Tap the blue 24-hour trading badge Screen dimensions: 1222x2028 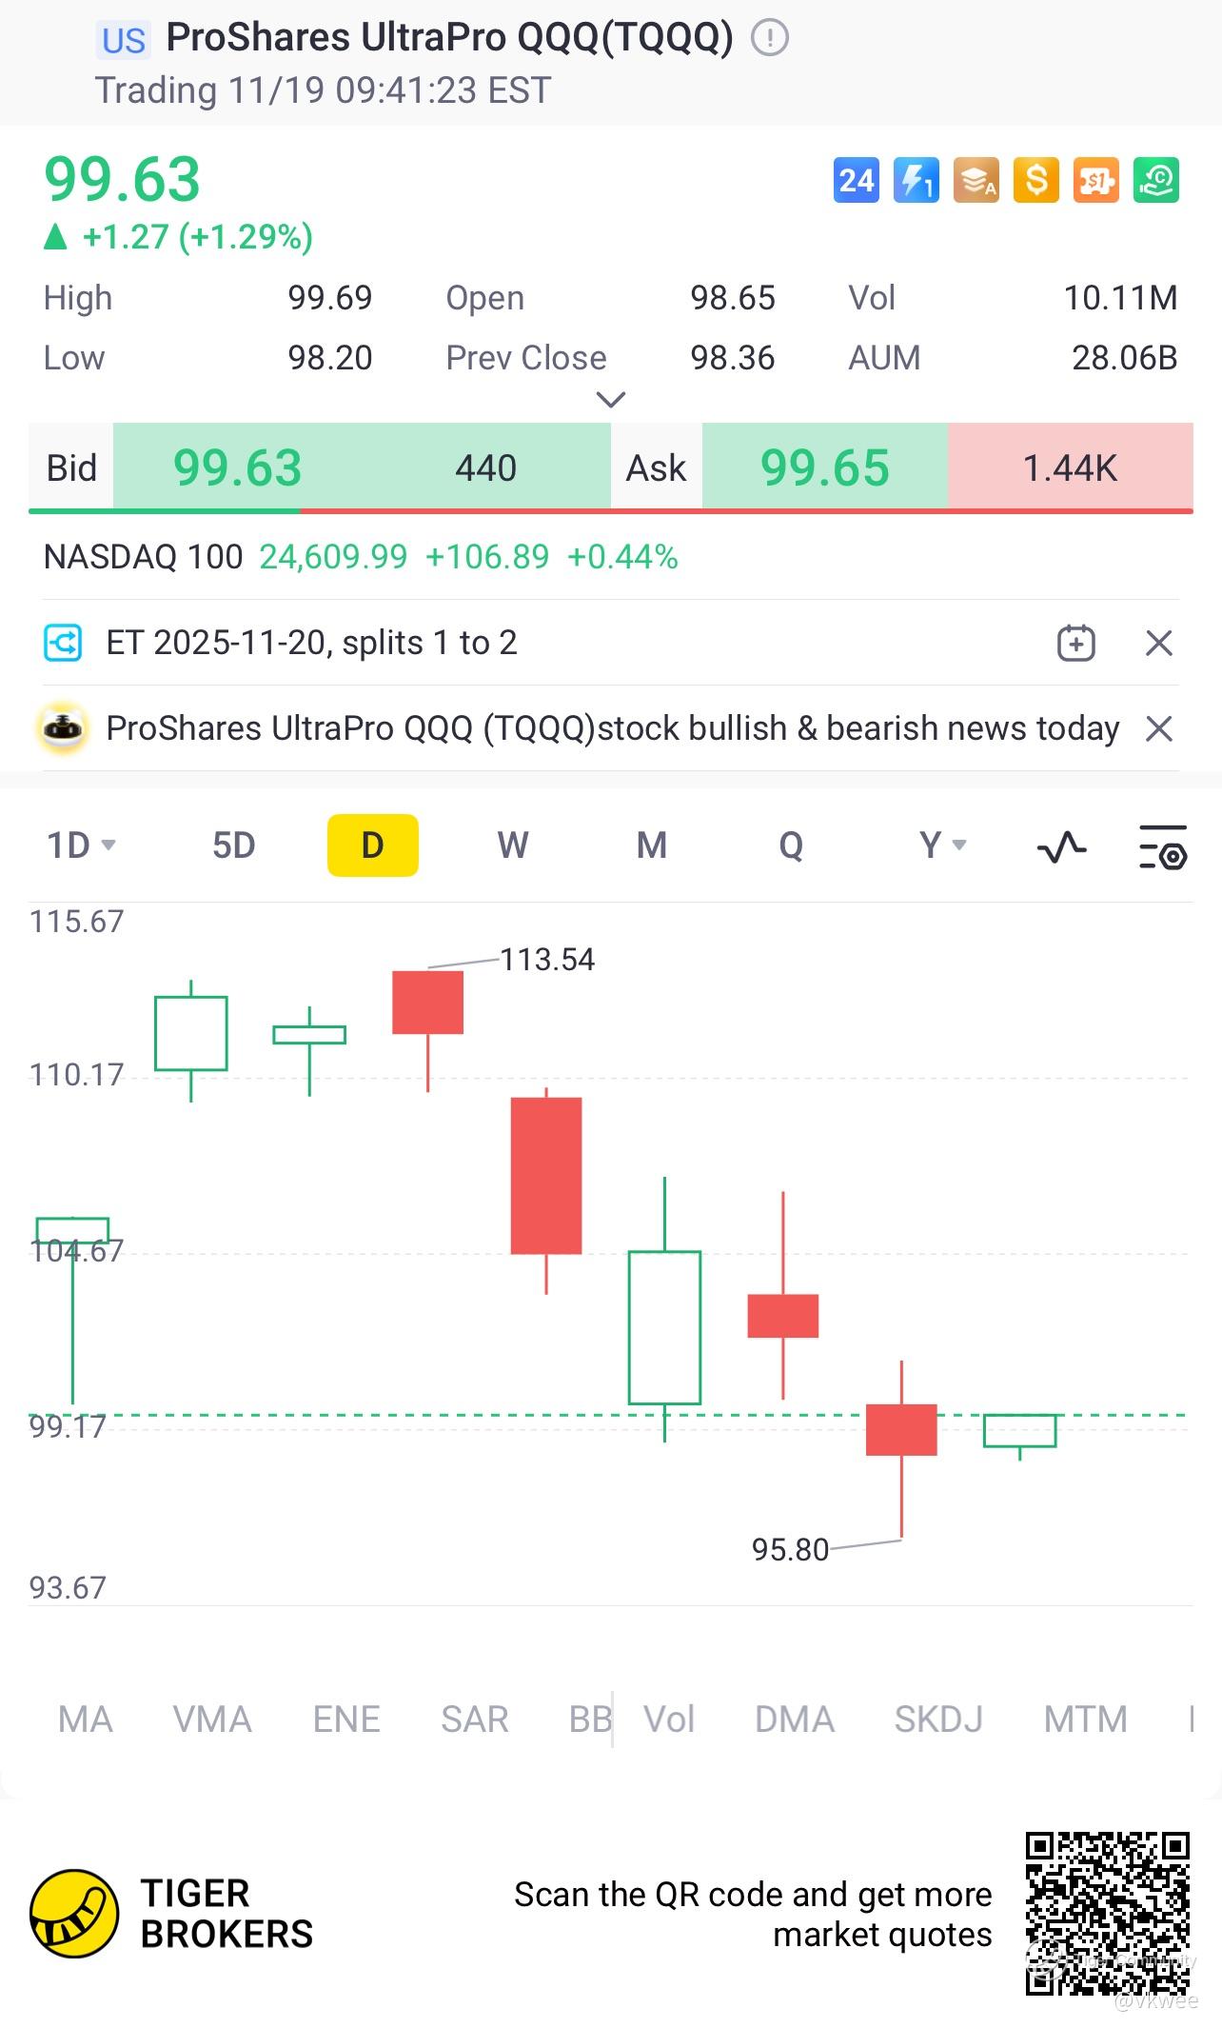click(x=856, y=180)
